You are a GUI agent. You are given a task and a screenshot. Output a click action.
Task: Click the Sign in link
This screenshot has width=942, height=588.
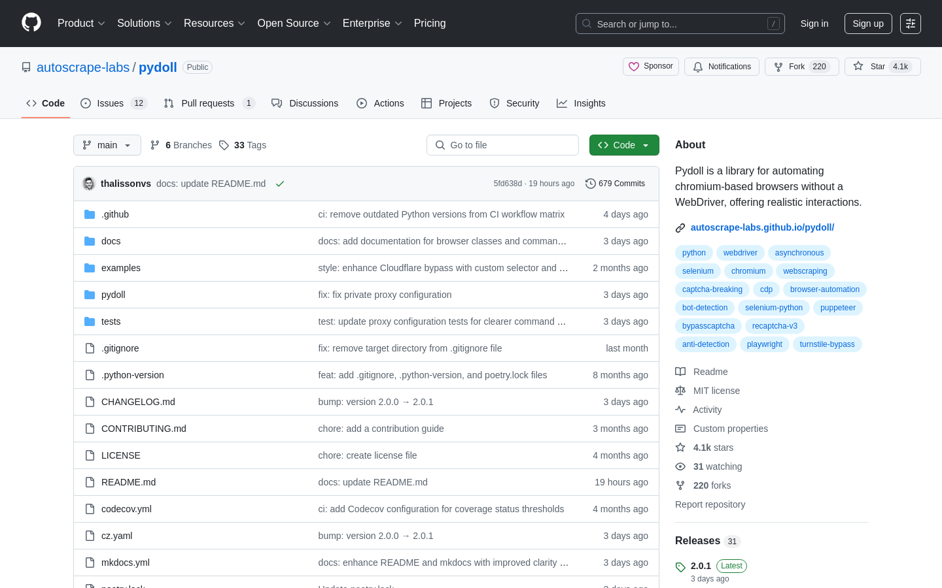[814, 24]
